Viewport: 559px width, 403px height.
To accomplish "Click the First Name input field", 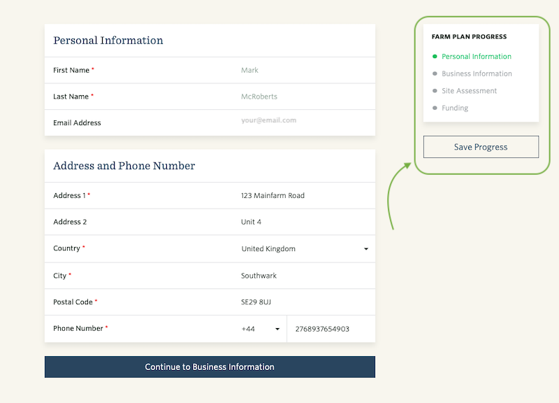I will click(304, 71).
